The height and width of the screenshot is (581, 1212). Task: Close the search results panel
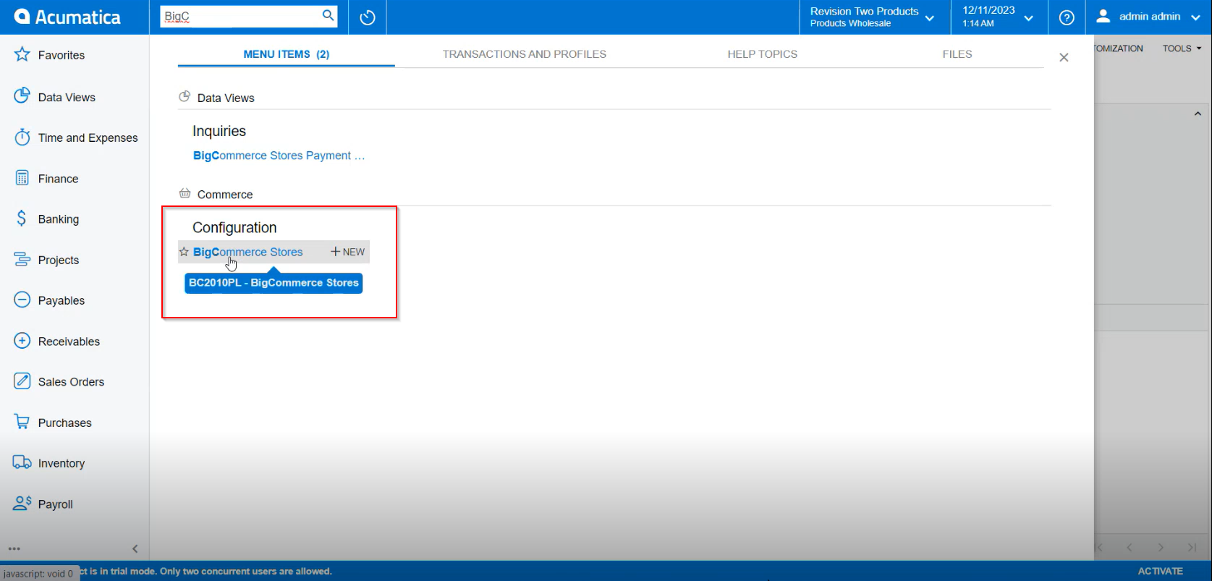(1064, 57)
